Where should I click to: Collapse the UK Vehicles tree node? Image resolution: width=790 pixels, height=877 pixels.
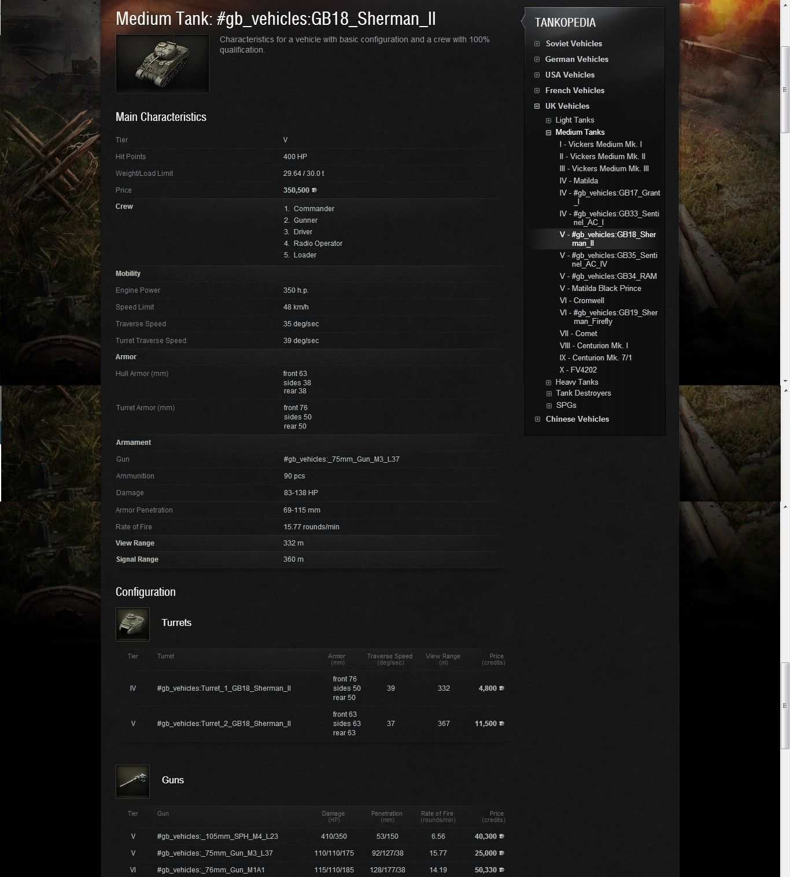537,106
